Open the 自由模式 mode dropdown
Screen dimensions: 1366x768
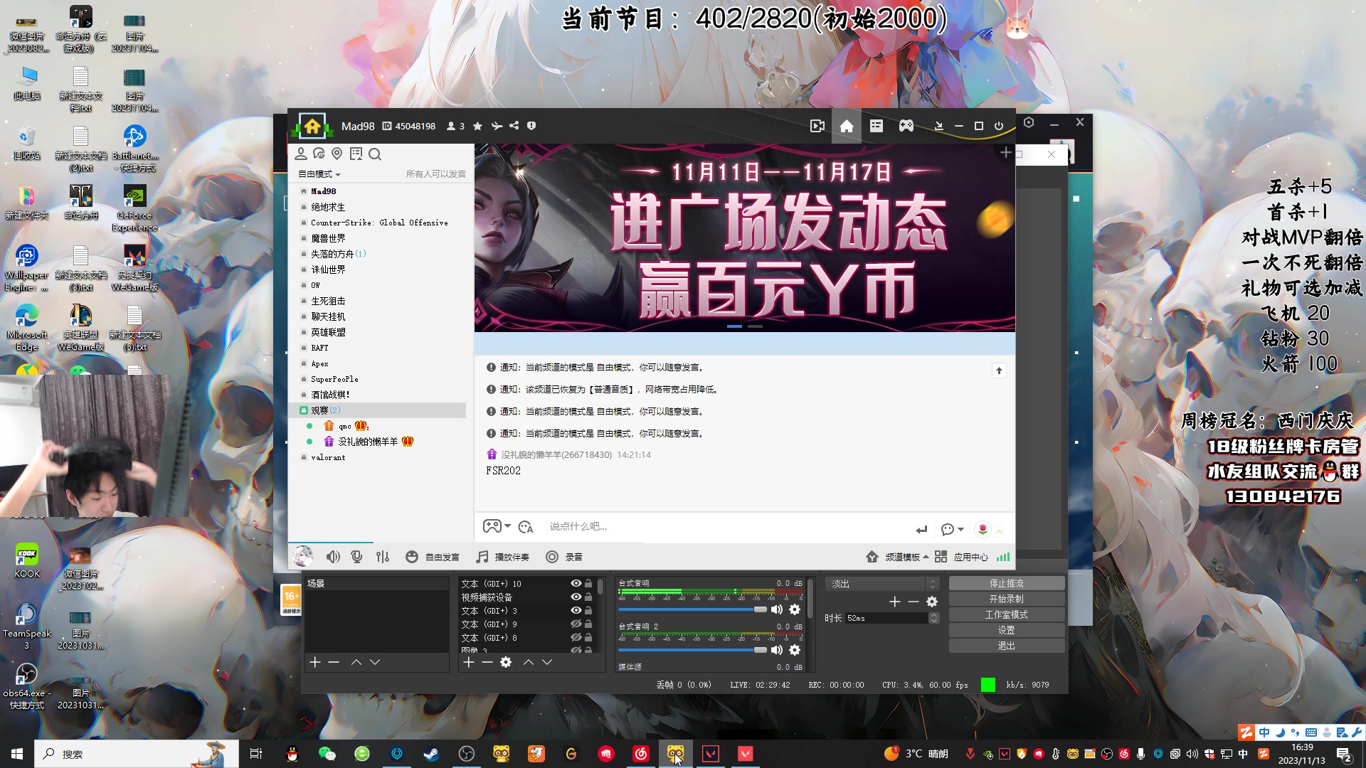point(319,174)
